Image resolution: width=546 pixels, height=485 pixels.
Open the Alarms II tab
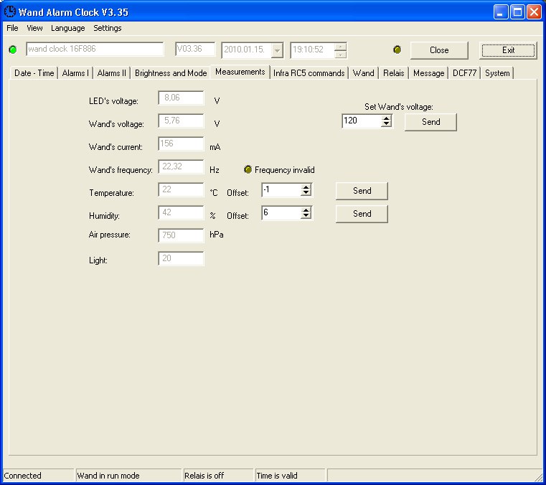(111, 73)
